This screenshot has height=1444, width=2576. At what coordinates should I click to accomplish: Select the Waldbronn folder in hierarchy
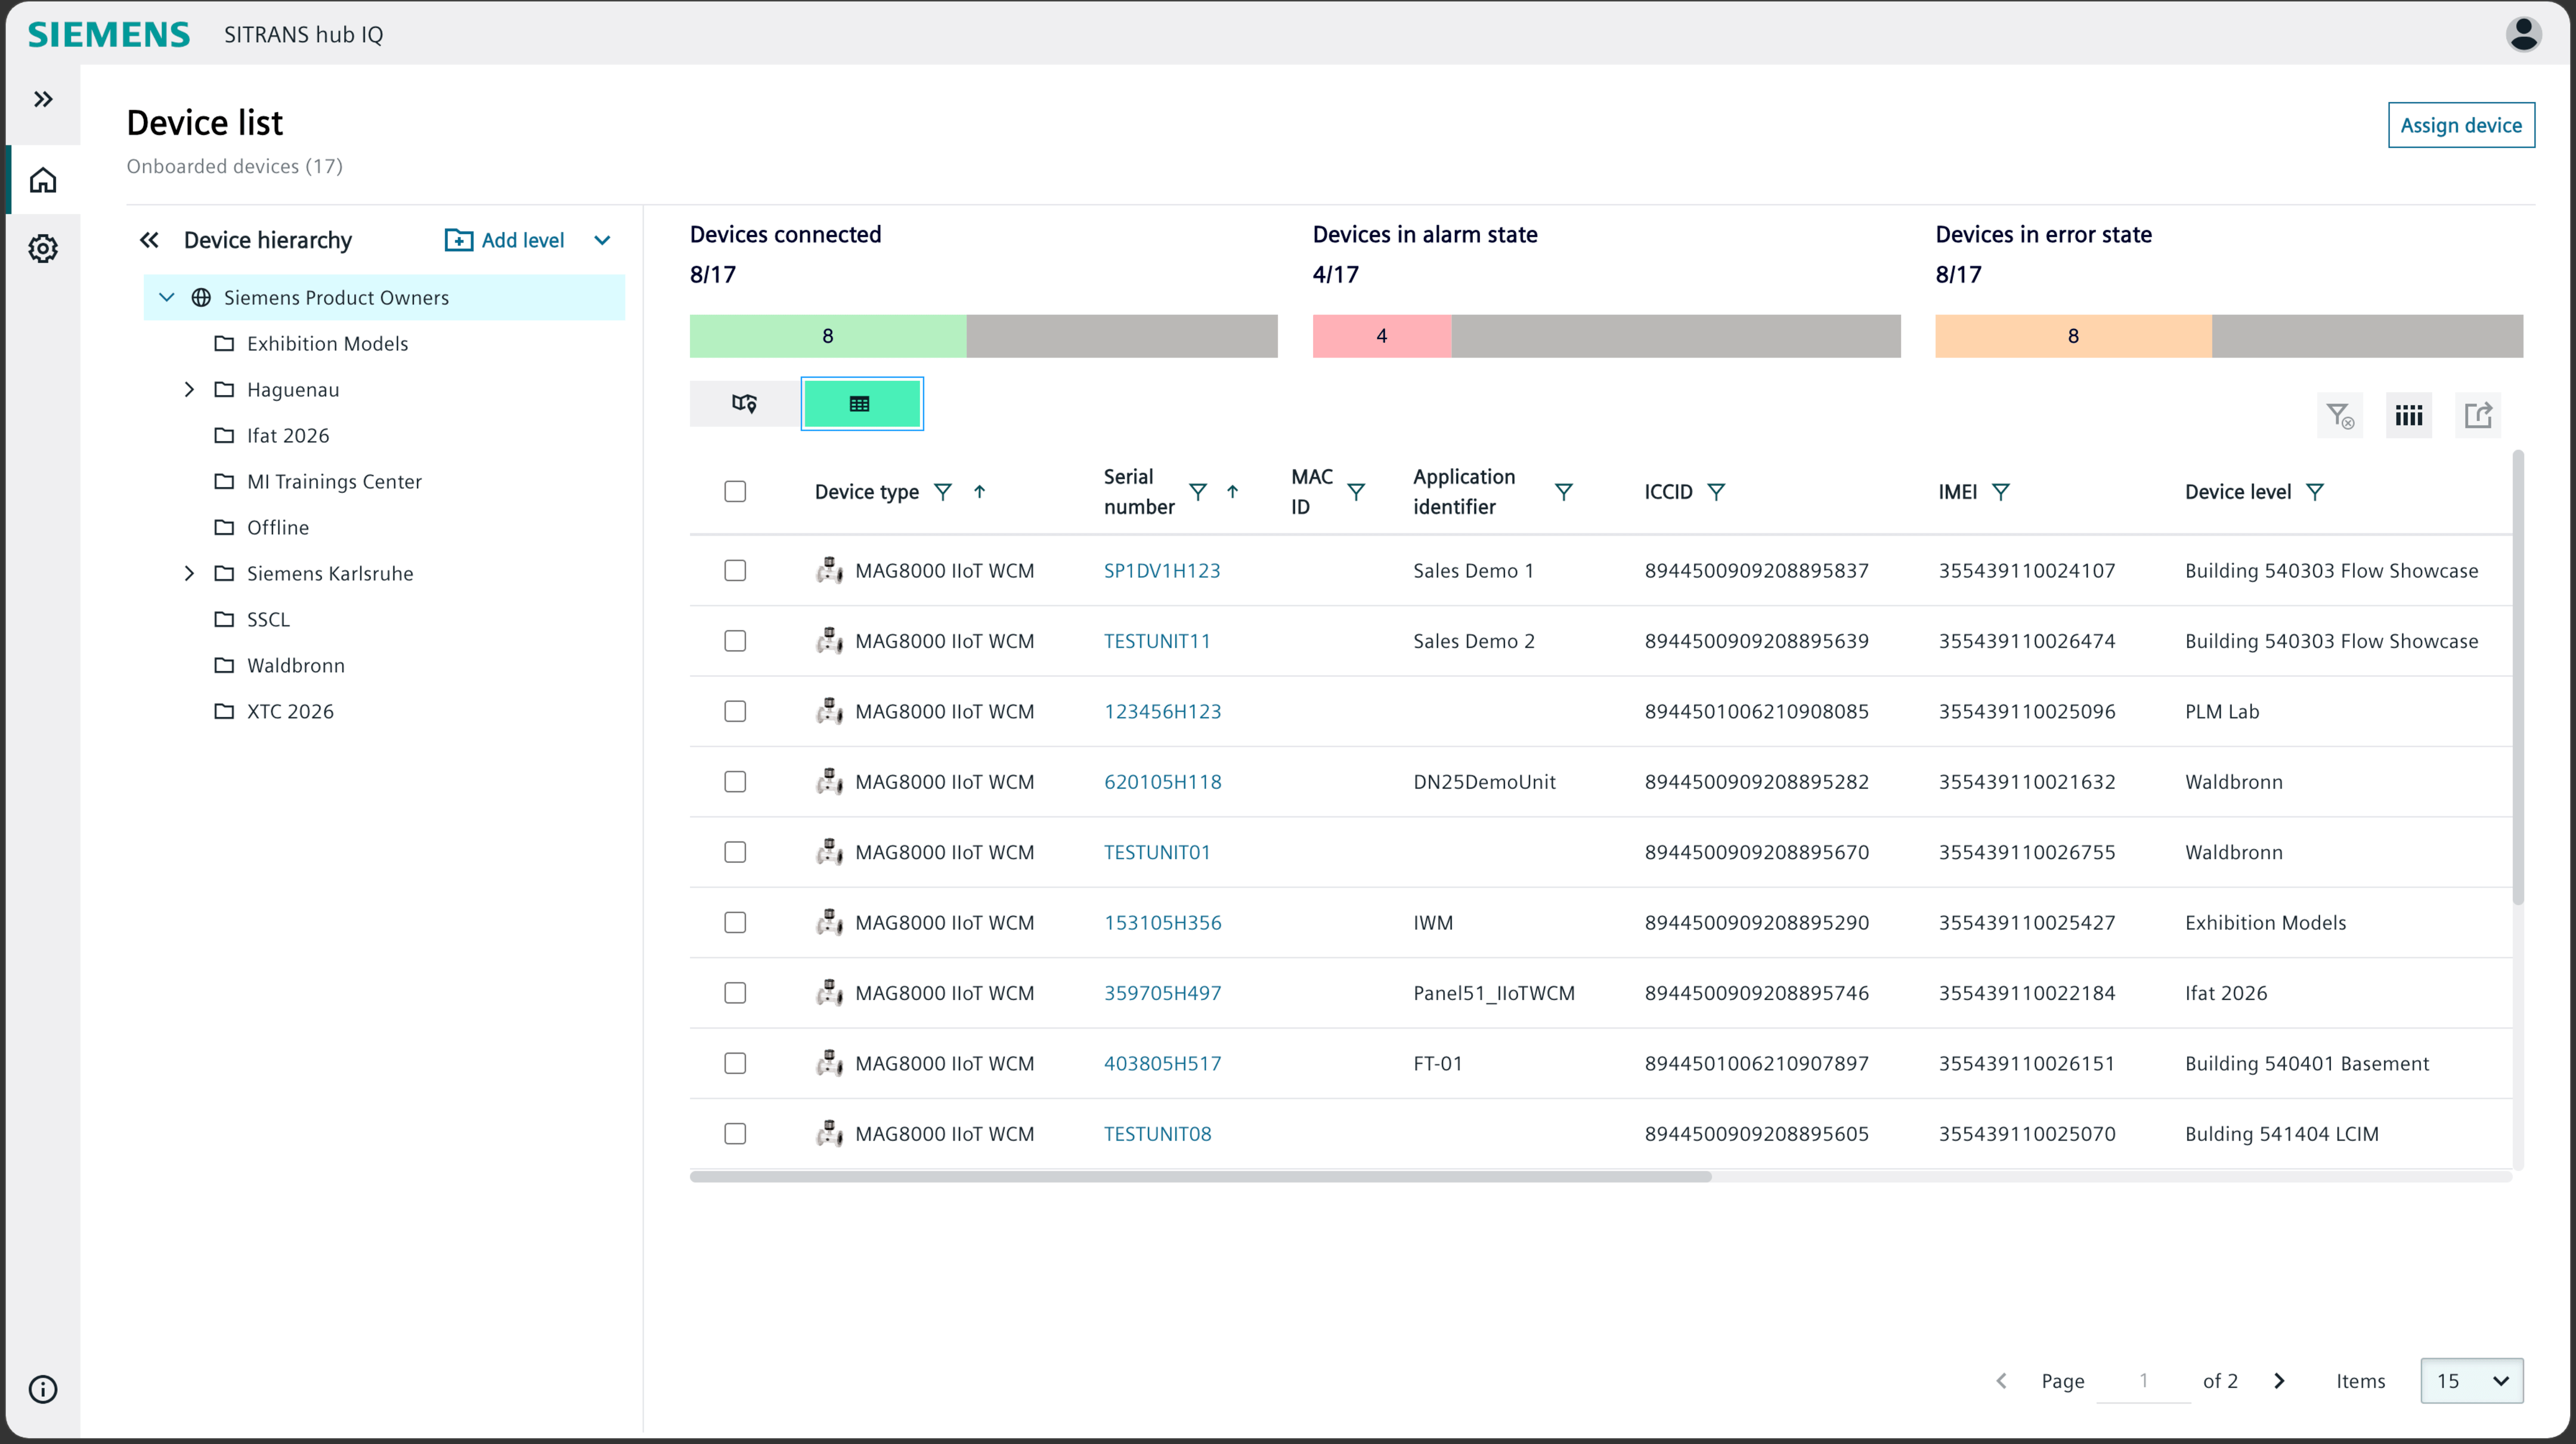pyautogui.click(x=295, y=666)
